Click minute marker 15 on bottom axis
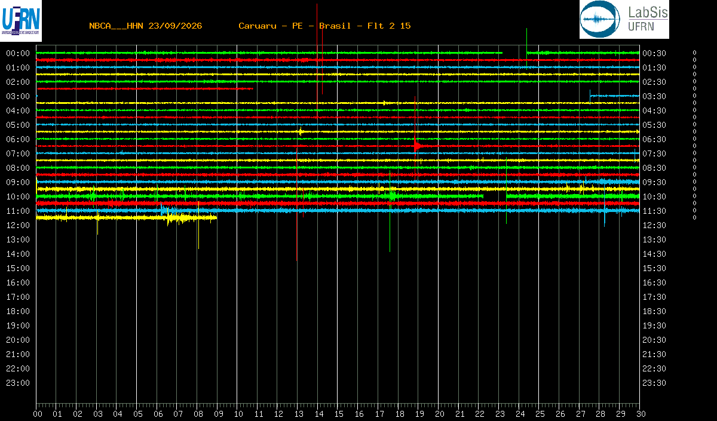Viewport: 717px width, 421px height. pyautogui.click(x=338, y=414)
